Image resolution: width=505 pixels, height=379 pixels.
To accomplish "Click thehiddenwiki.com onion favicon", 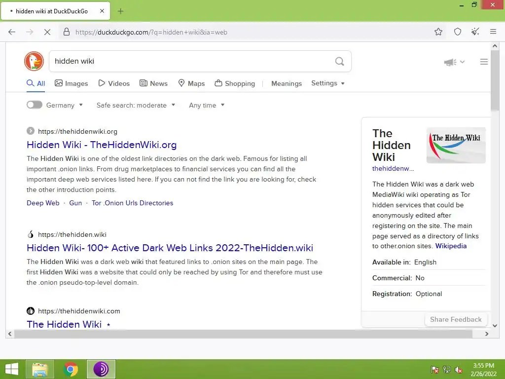I will pyautogui.click(x=31, y=311).
